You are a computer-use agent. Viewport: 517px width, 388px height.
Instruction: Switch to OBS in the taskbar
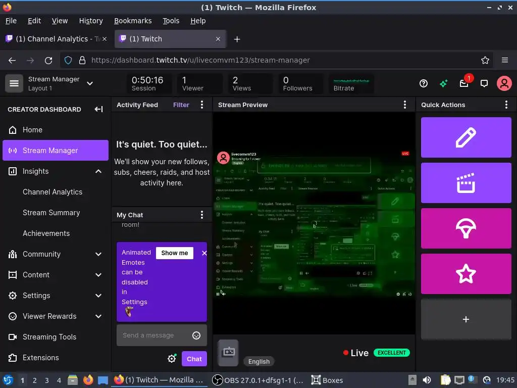257,380
